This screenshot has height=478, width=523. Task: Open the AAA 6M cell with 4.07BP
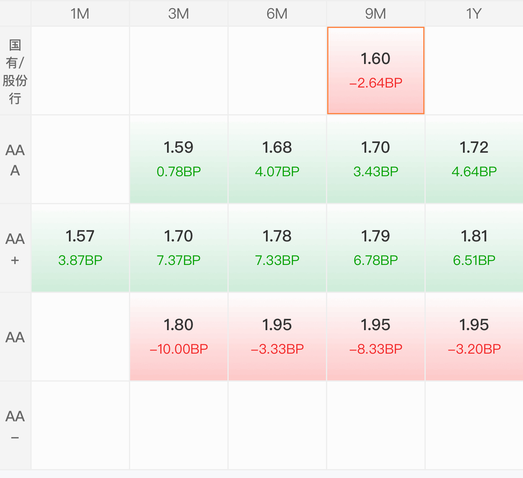[x=277, y=159]
